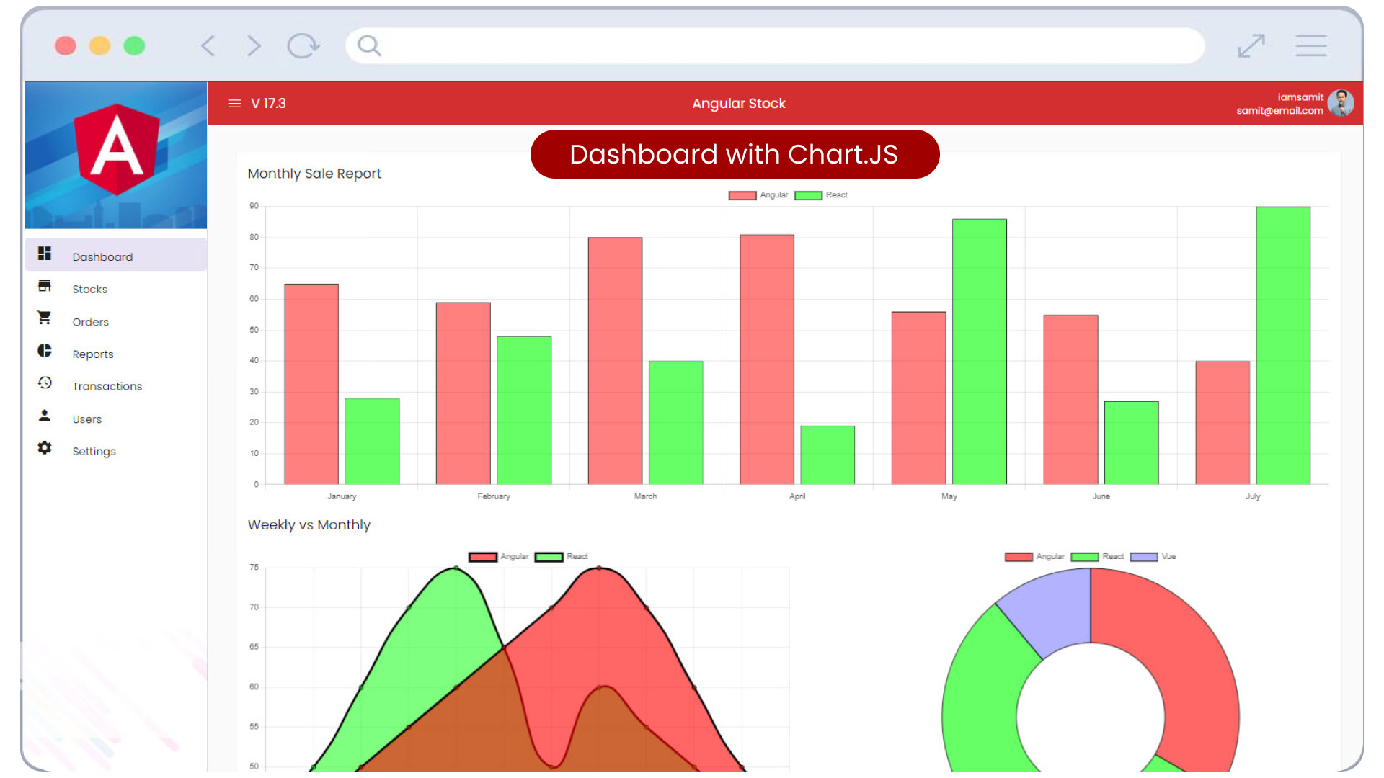Click the browser reload icon
This screenshot has width=1384, height=778.
[x=303, y=46]
